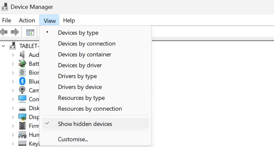Expand the Firmware category chevron
Image resolution: width=274 pixels, height=147 pixels.
tap(13, 126)
